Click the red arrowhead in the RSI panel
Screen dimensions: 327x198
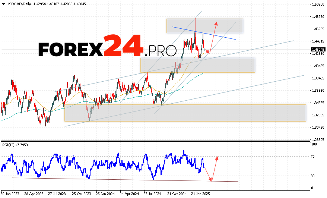coord(216,157)
